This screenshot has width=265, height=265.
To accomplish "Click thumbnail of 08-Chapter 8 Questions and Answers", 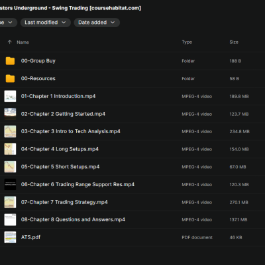I will click(x=10, y=220).
